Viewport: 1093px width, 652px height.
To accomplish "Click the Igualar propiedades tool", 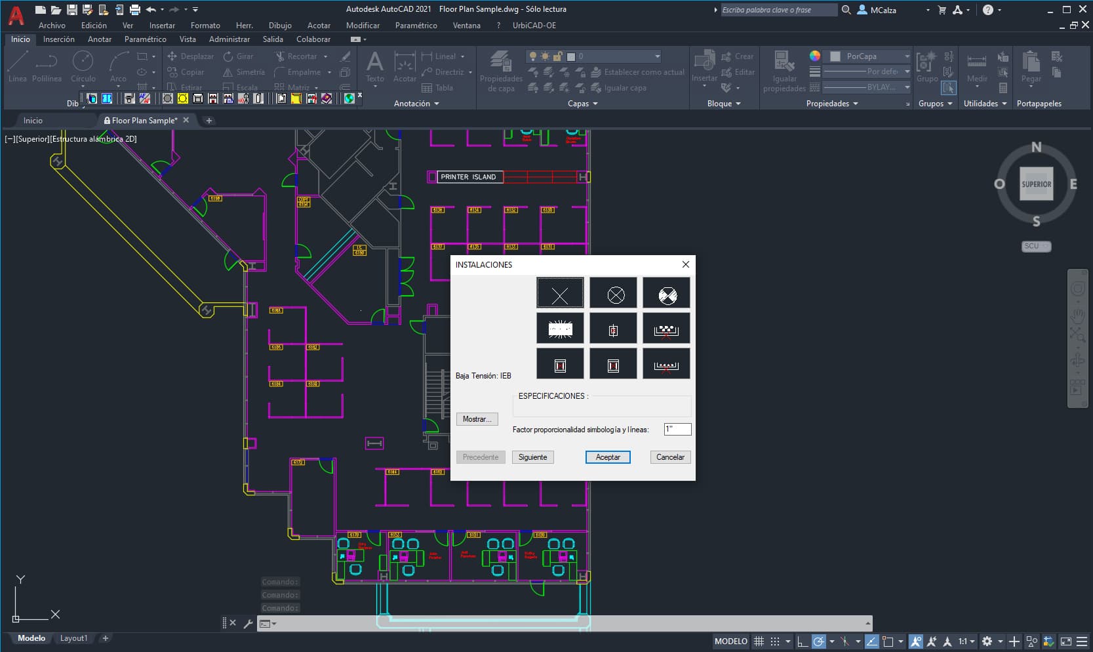I will 784,71.
